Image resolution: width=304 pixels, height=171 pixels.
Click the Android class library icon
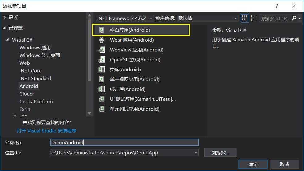(101, 69)
